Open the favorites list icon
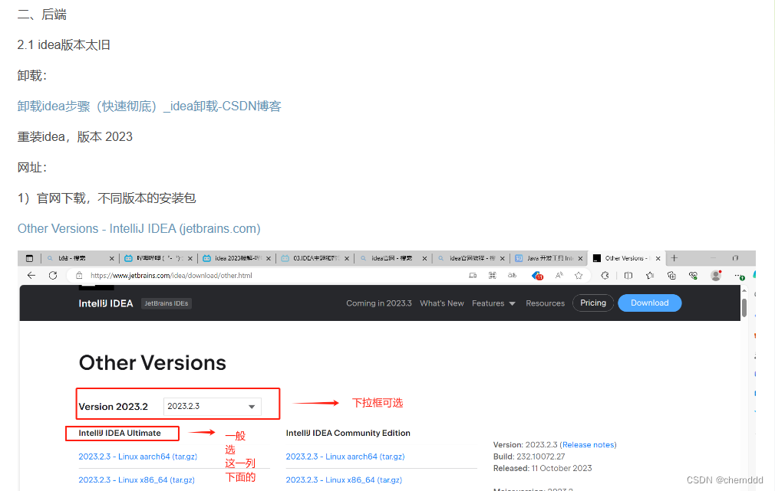This screenshot has height=491, width=775. (x=650, y=275)
